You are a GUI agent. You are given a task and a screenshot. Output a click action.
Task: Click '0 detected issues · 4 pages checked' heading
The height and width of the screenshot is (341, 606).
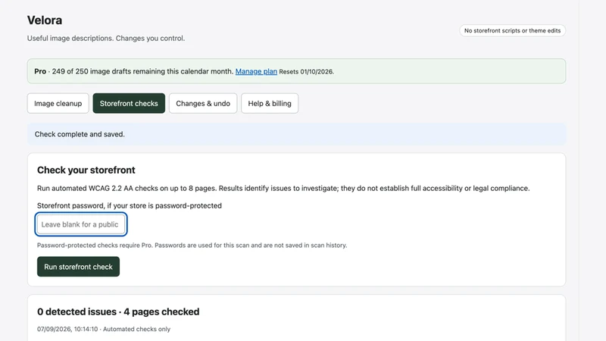click(118, 311)
